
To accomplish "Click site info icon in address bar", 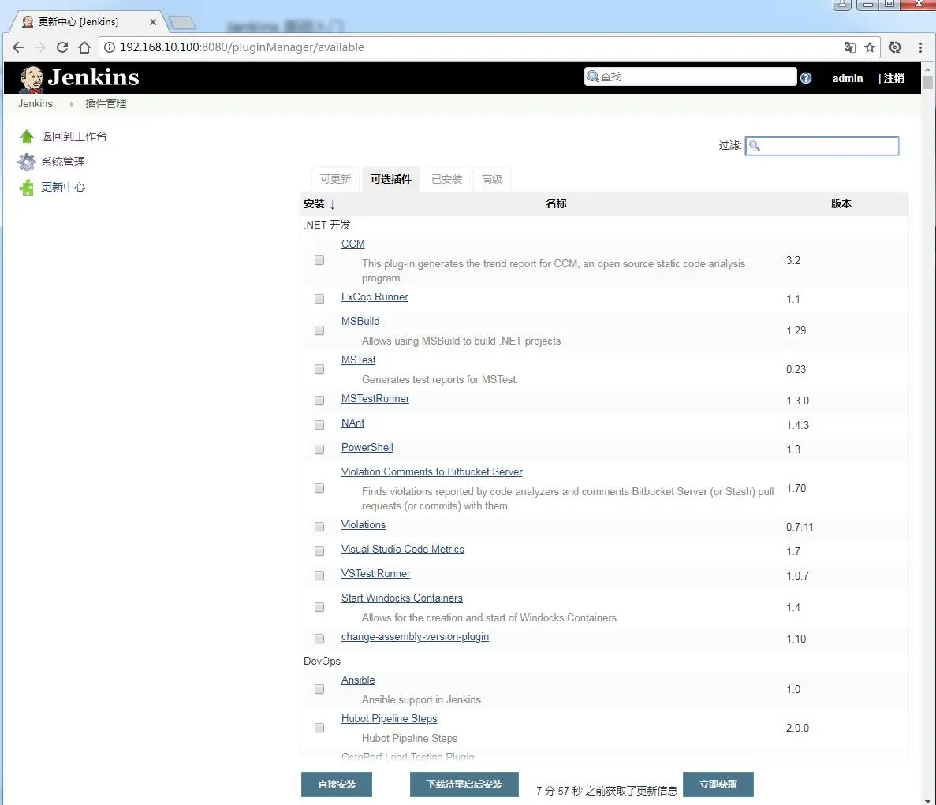I will 110,47.
